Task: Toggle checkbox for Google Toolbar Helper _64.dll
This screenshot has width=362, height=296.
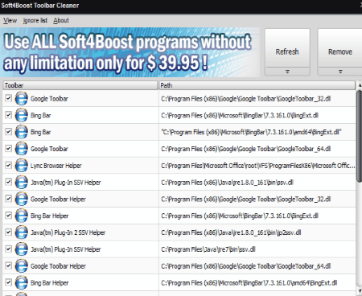Action: (8, 265)
